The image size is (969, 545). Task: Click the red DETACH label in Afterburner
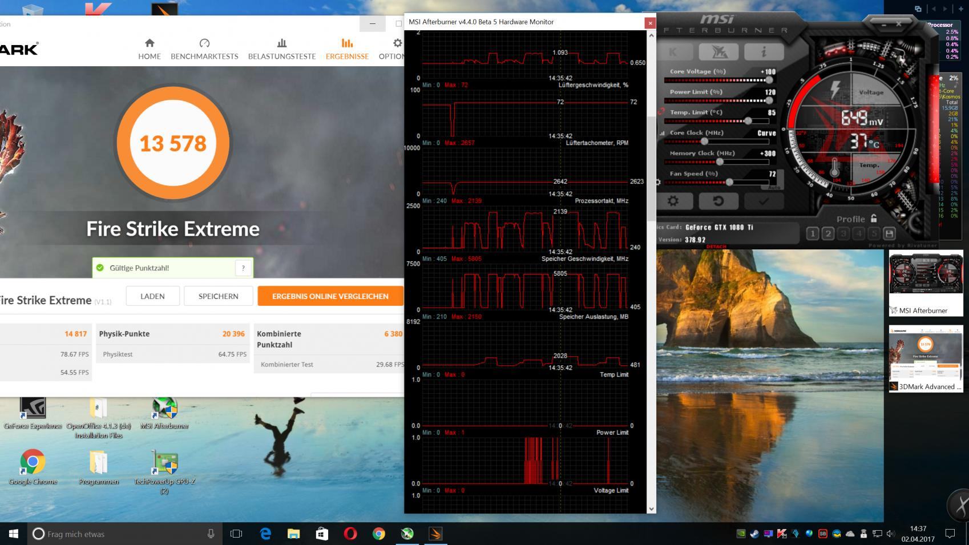(x=716, y=247)
